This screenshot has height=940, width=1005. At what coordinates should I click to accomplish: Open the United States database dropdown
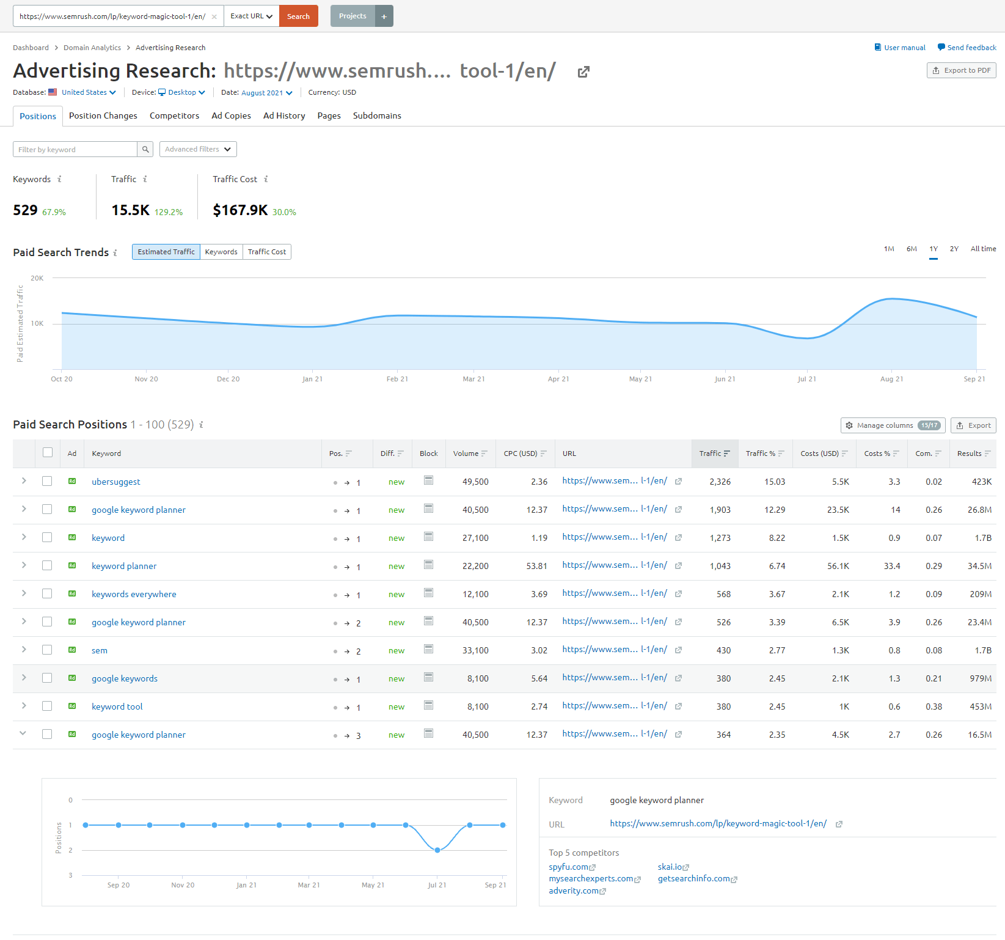coord(89,92)
